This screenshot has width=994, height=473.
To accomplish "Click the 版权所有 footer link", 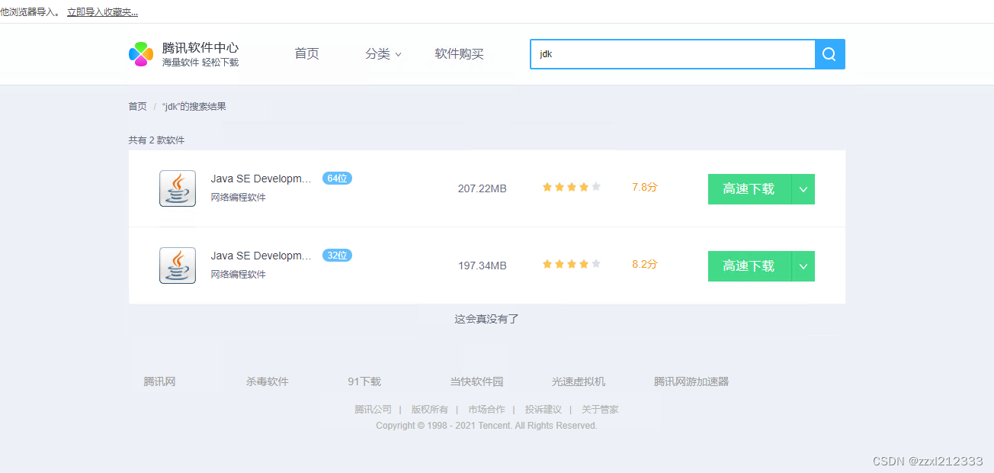I will click(430, 410).
